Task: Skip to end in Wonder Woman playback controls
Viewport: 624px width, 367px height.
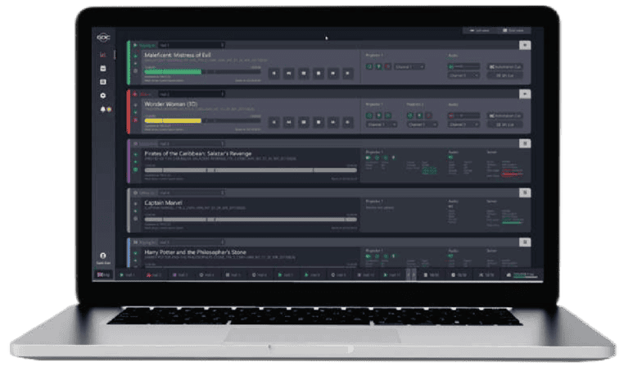Action: tap(348, 122)
